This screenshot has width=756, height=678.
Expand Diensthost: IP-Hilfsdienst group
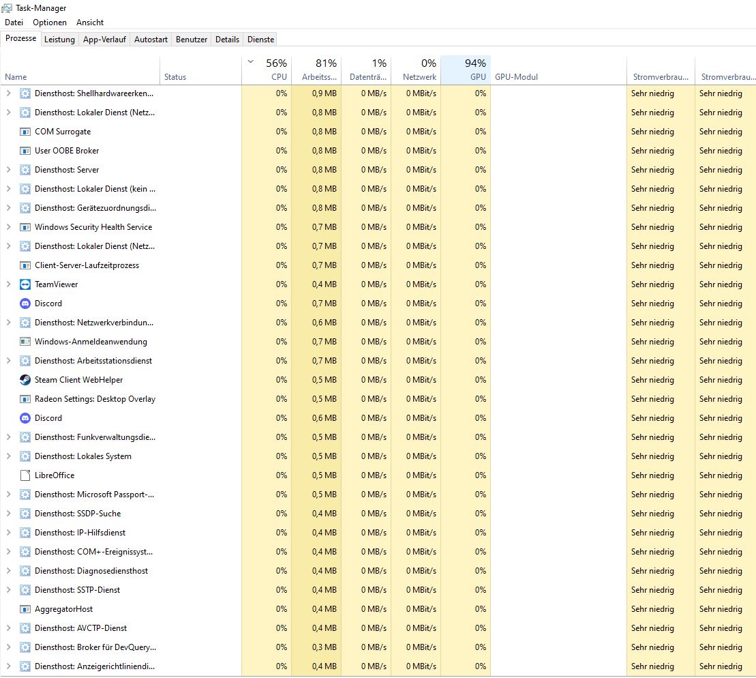pyautogui.click(x=8, y=533)
